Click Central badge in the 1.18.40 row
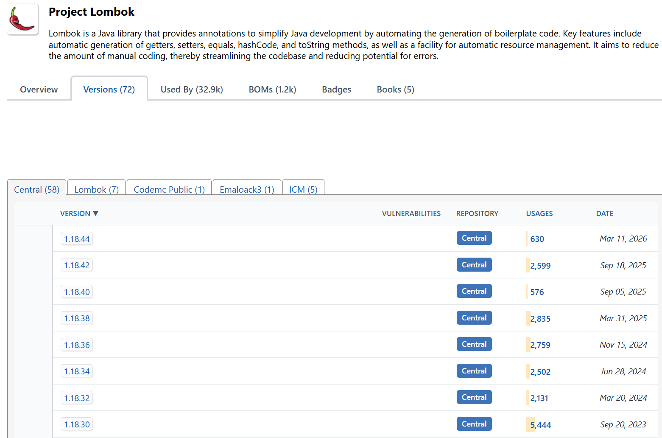662x438 pixels. coord(474,291)
